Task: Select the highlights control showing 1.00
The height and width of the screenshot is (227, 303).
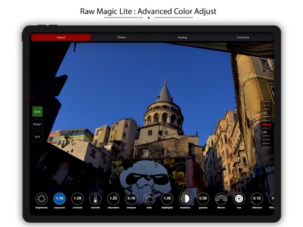Action: [167, 198]
